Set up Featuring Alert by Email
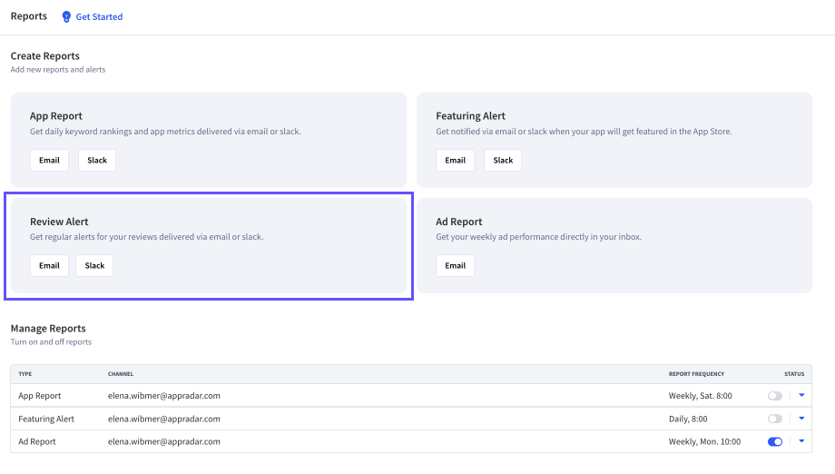Screen dimensions: 835x474 click(456, 161)
